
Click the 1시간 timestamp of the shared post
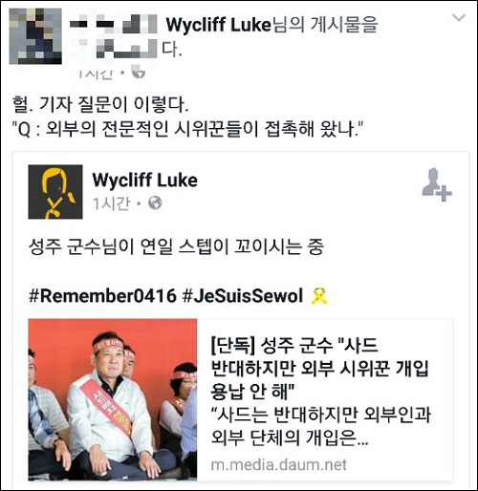[x=112, y=203]
